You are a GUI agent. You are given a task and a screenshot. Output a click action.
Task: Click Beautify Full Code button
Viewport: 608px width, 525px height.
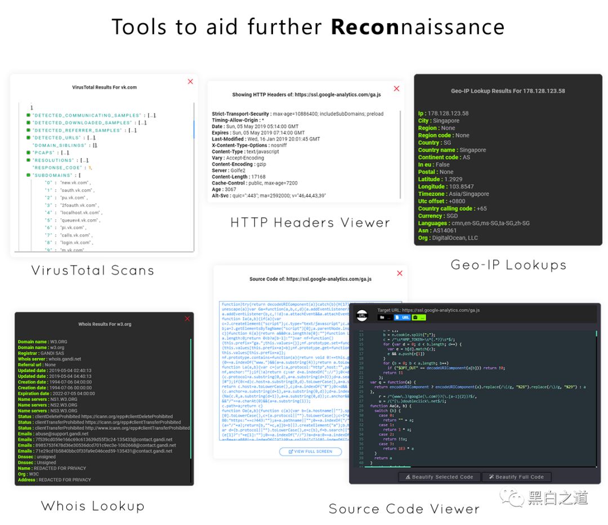[x=516, y=477]
